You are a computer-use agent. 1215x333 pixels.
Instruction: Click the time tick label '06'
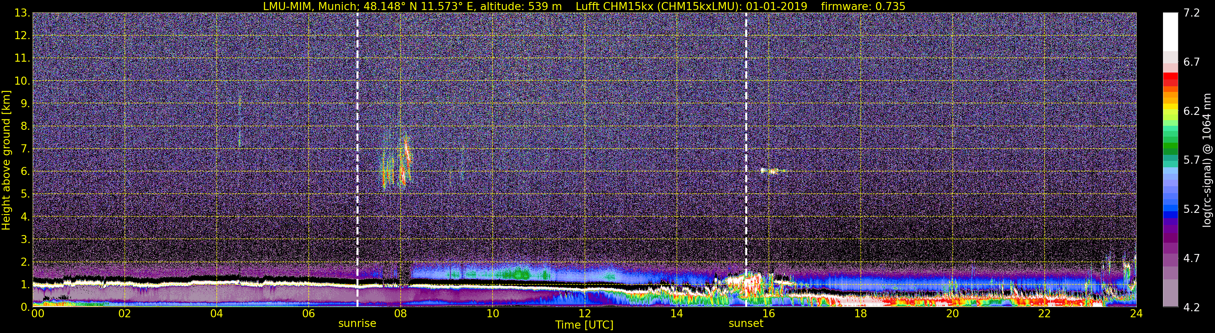(x=308, y=314)
